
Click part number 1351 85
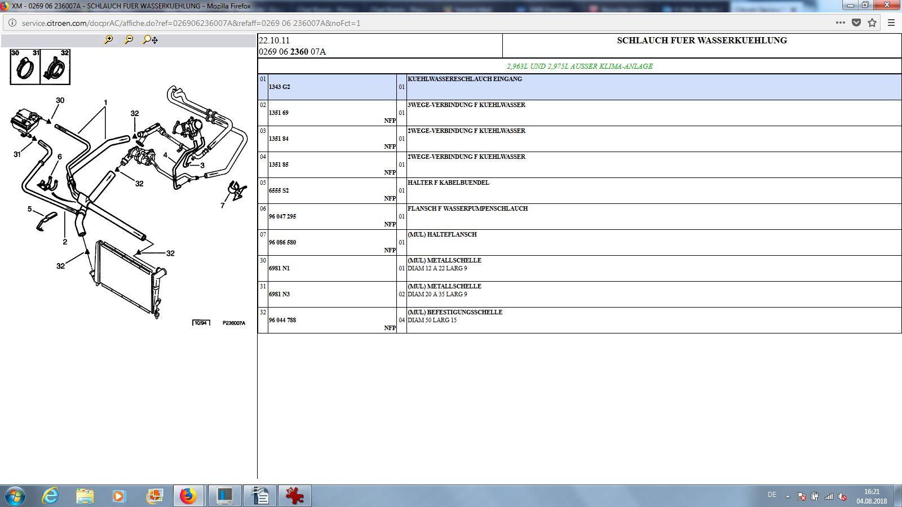[278, 164]
